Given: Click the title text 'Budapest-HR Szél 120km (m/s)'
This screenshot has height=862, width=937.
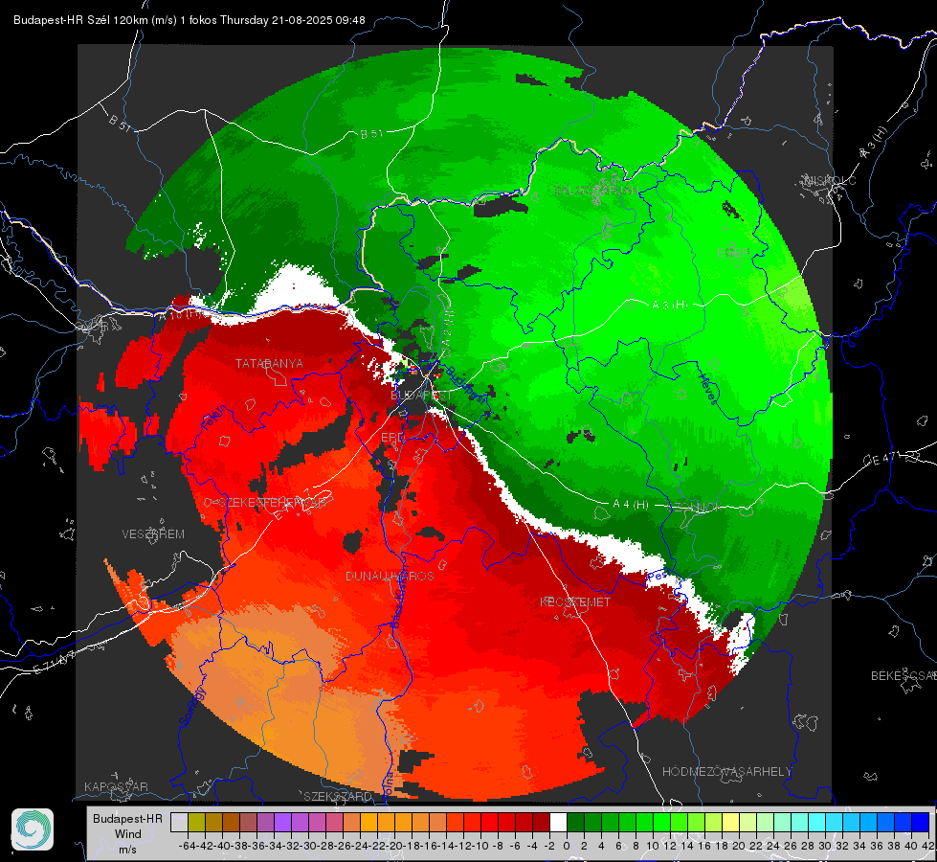Looking at the screenshot, I should coord(95,20).
